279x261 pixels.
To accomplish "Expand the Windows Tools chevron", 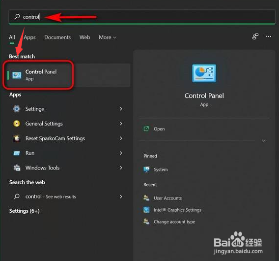I will [x=121, y=168].
